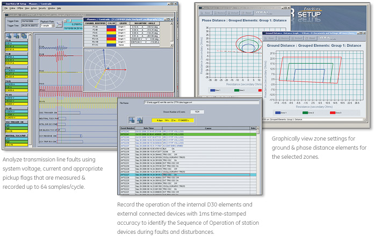Click the NEUTRAL TOC1 PKP header in channel list

[x=16, y=136]
